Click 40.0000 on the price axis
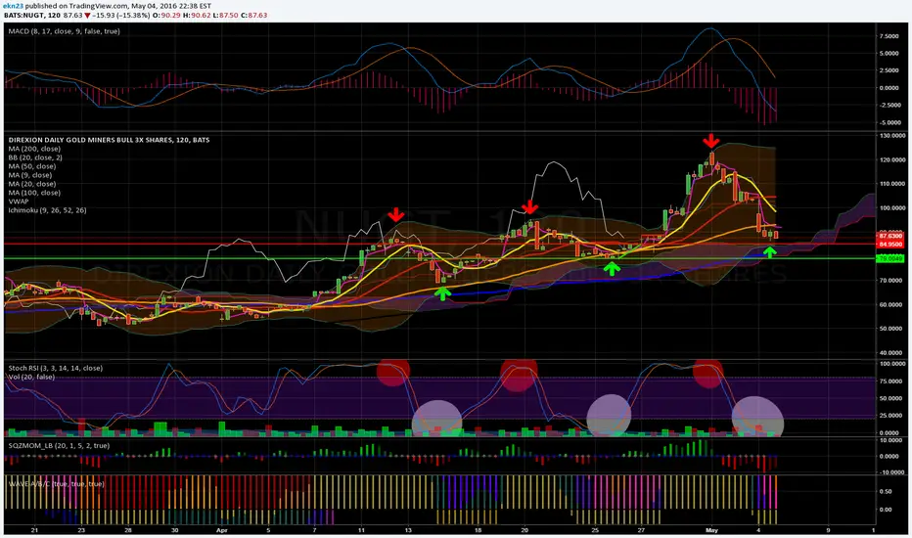 (x=891, y=353)
